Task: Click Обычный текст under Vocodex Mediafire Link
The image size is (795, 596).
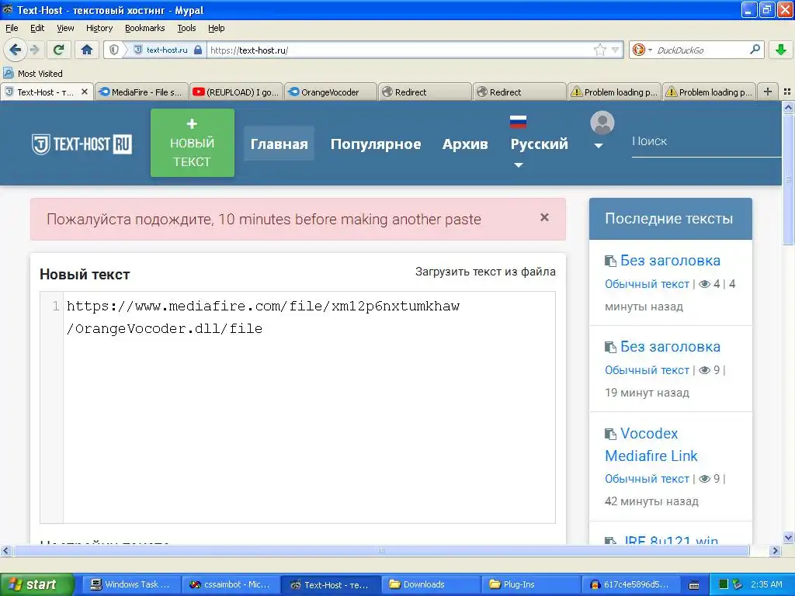Action: point(647,479)
